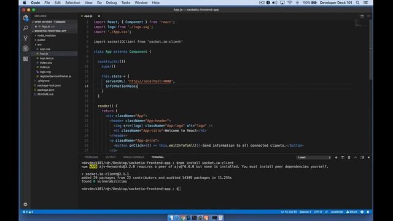Open Notification Center in menu bar
Image resolution: width=393 pixels, height=221 pixels.
[366, 2]
